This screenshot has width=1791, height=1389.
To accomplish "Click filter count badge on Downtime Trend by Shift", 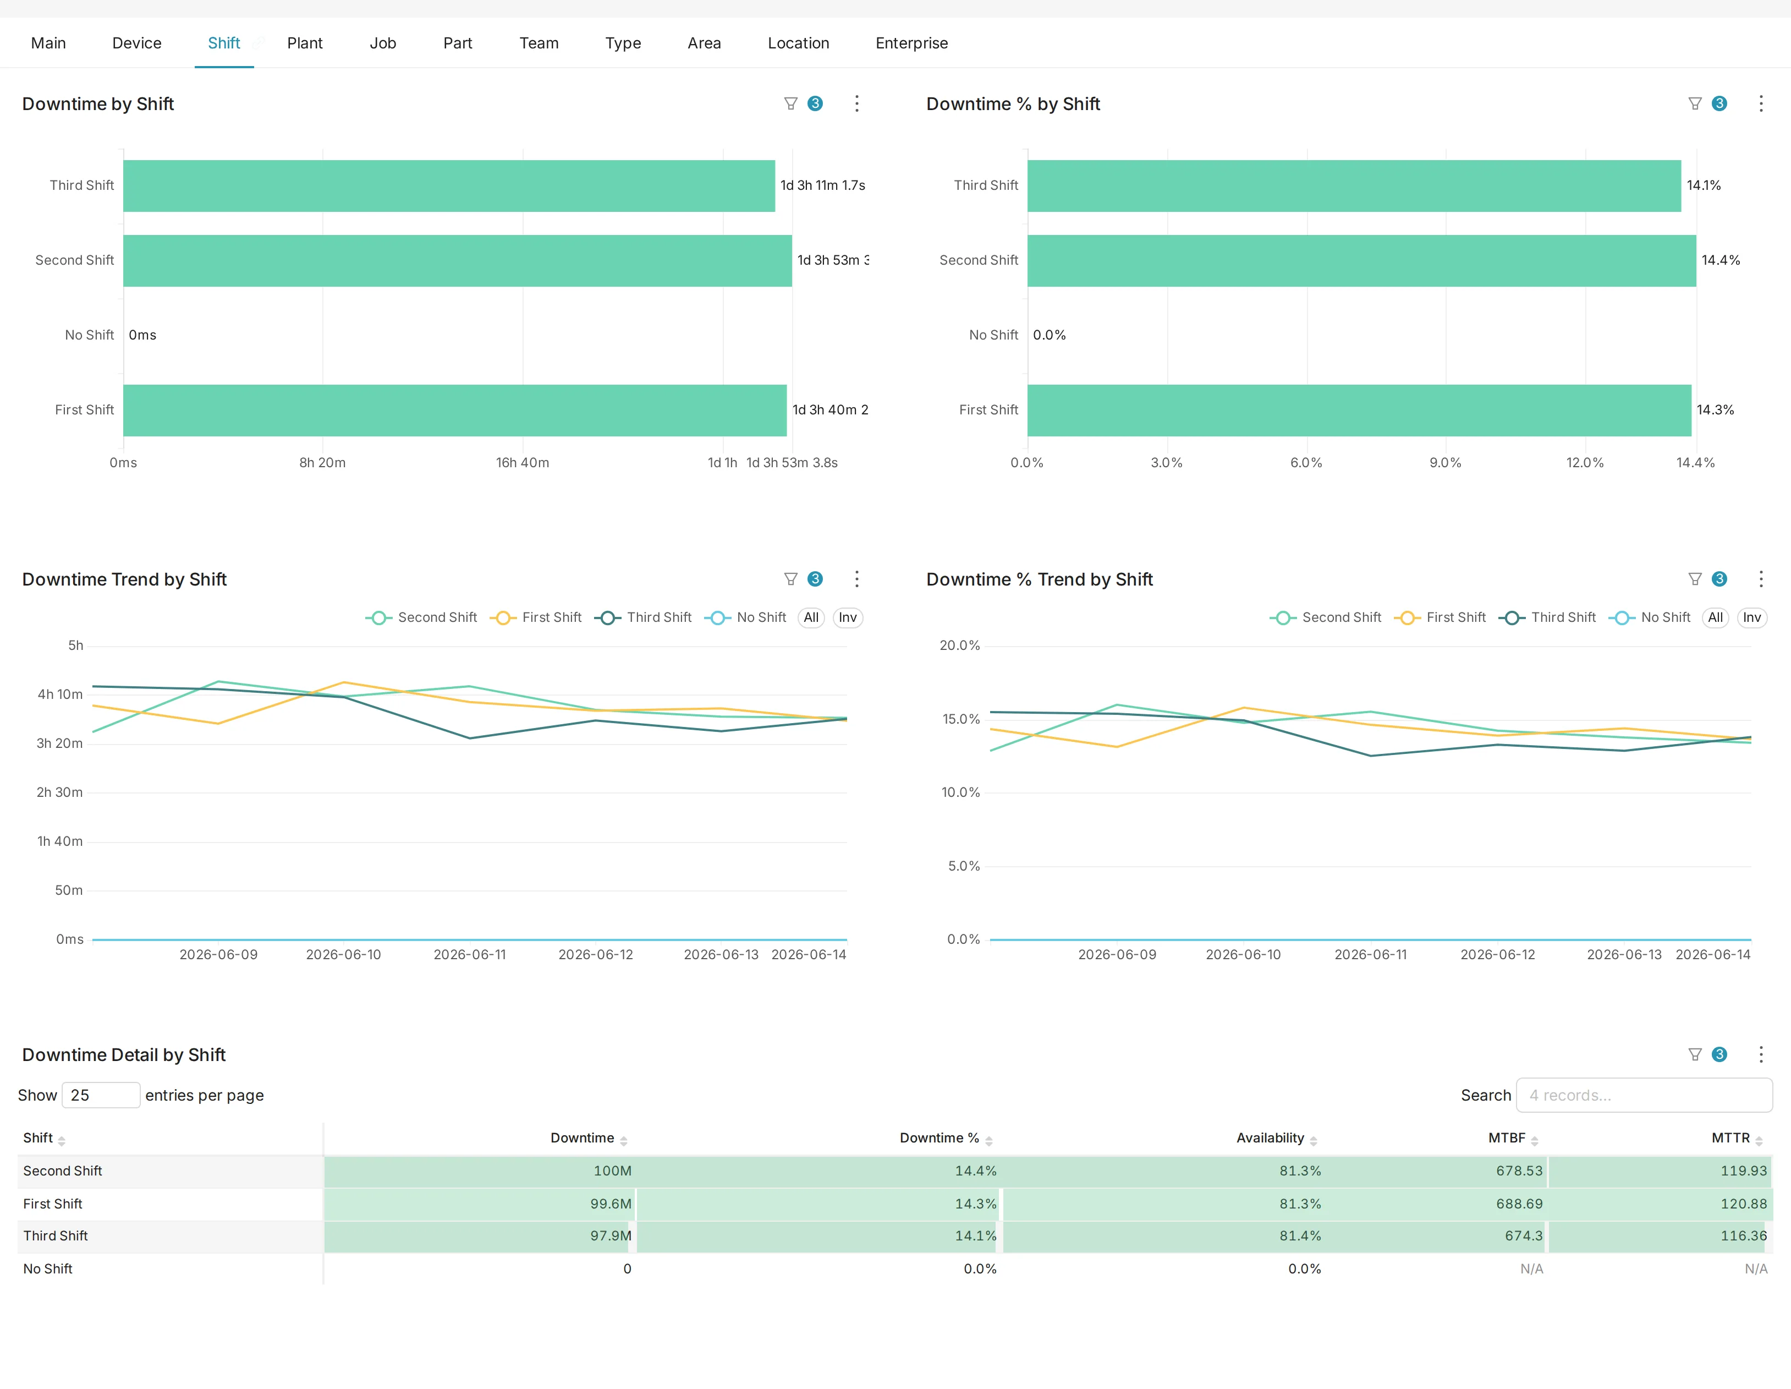I will (x=815, y=579).
